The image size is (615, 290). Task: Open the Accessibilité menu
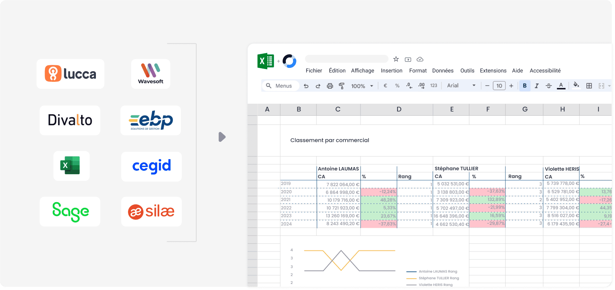(x=545, y=71)
